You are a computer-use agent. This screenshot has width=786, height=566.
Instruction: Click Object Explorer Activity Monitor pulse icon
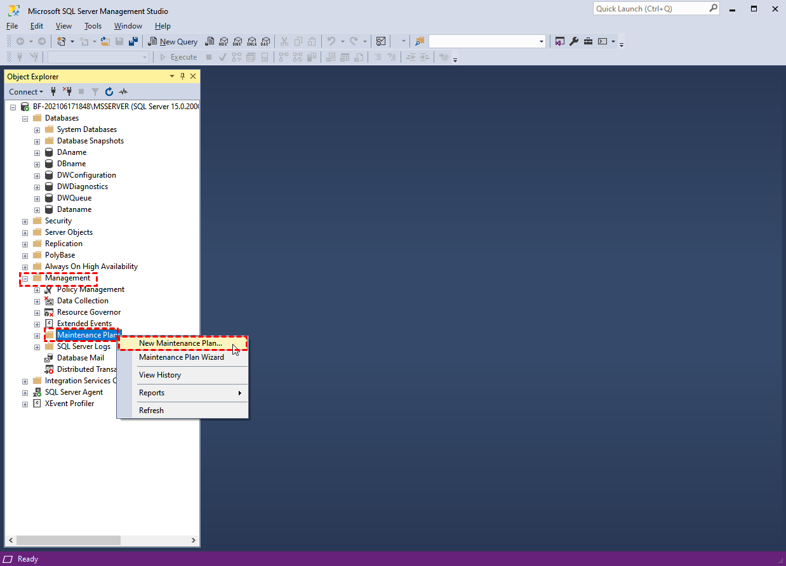[x=123, y=91]
